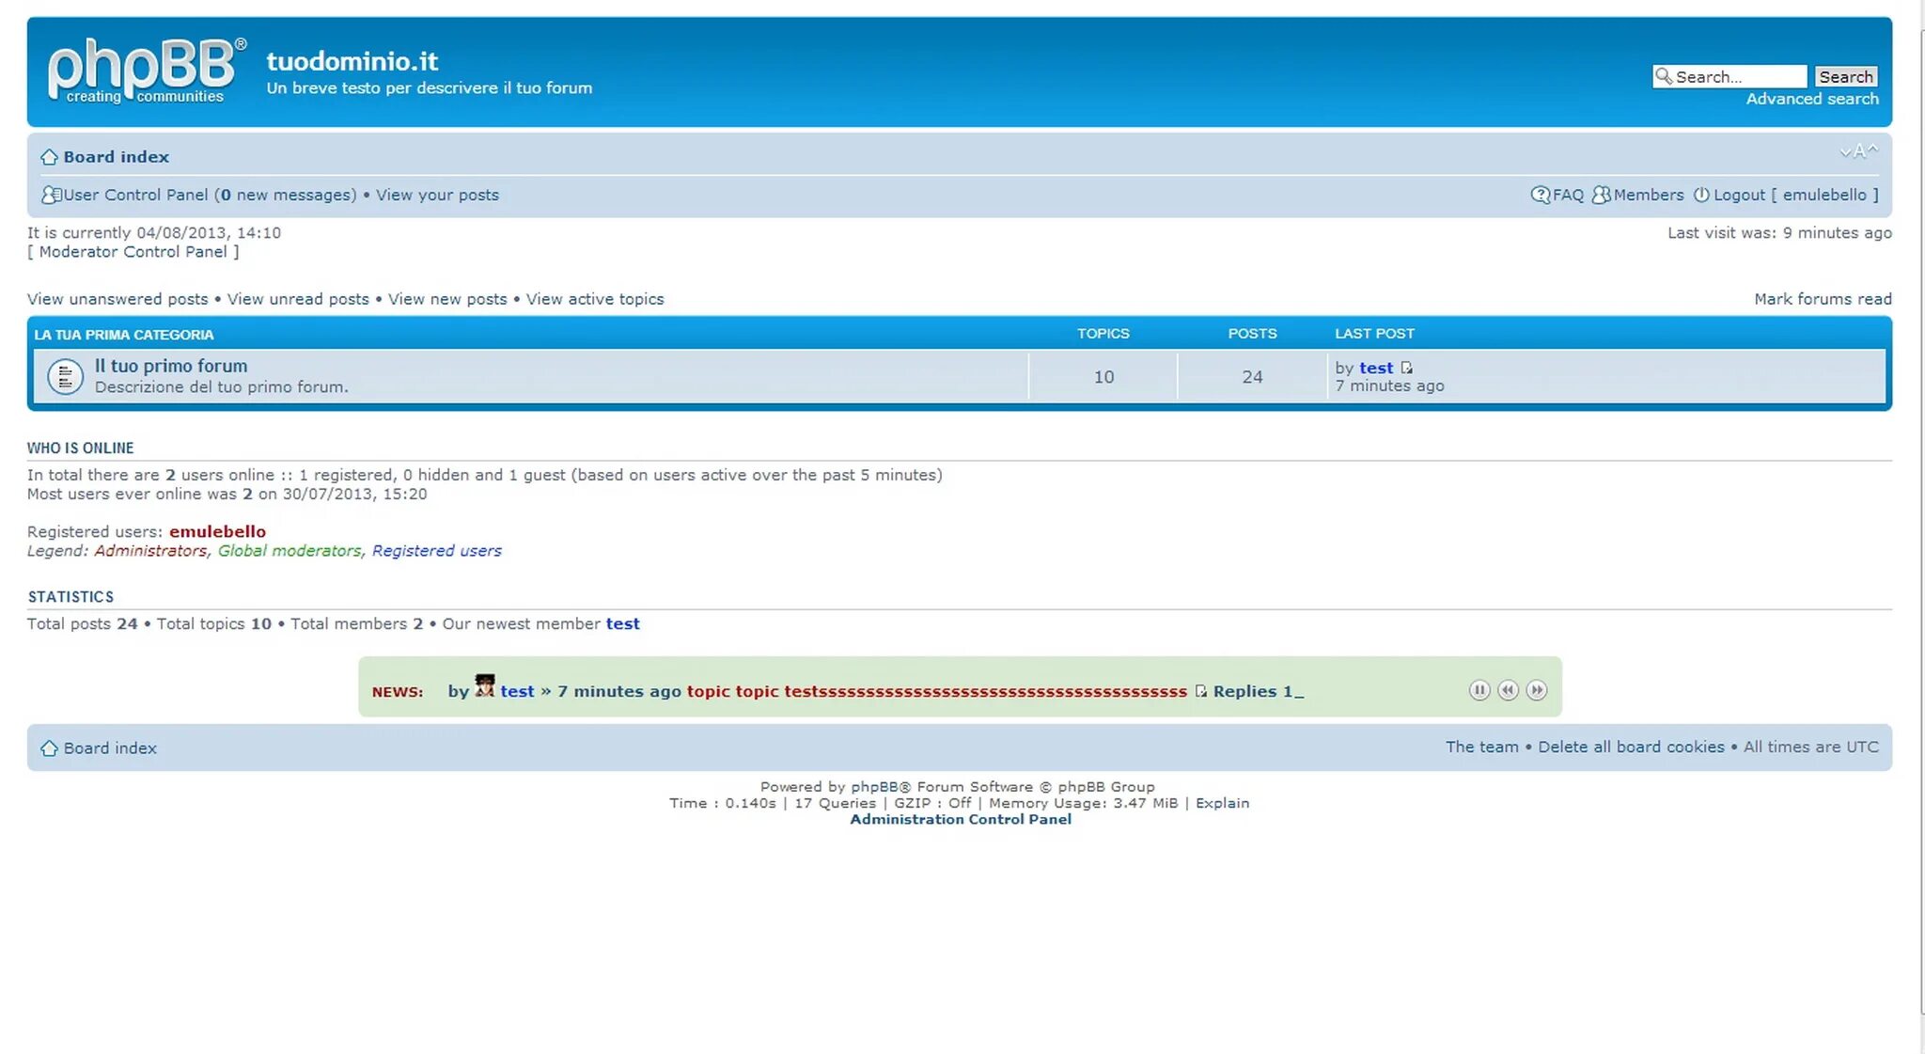
Task: Click the rewind button in the NEWS ticker
Action: click(x=1508, y=689)
